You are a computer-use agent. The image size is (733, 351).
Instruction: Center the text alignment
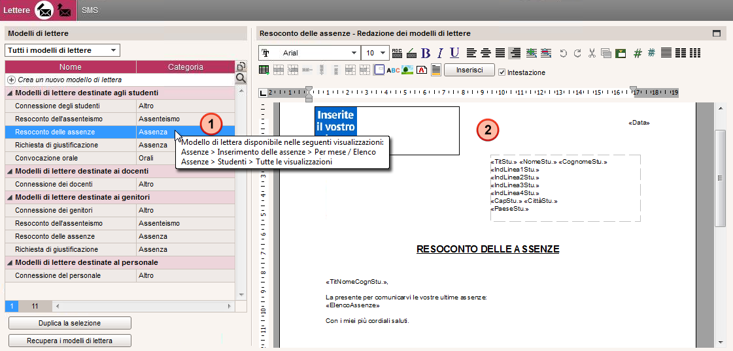coord(486,53)
